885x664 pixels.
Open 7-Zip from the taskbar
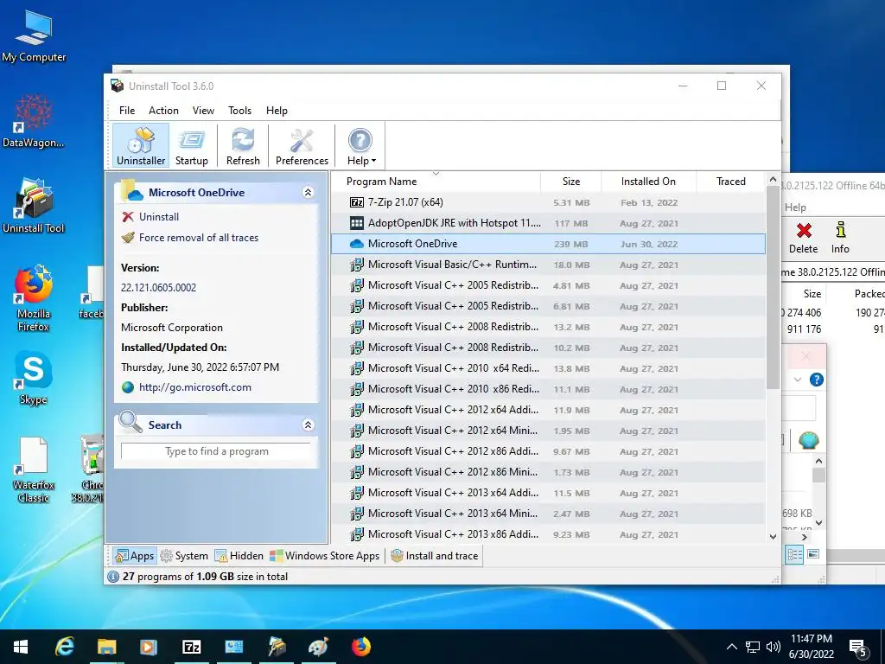coord(191,647)
